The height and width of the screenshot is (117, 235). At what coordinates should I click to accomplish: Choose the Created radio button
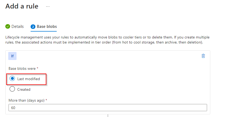[x=12, y=89]
